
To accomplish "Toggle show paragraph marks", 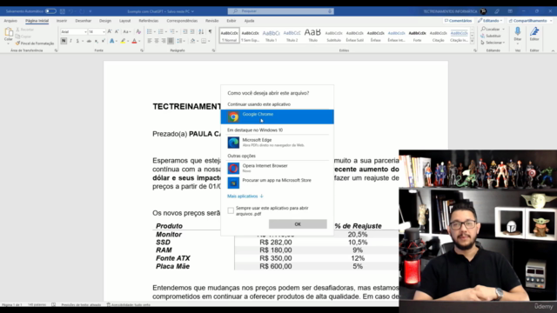I will [x=211, y=31].
